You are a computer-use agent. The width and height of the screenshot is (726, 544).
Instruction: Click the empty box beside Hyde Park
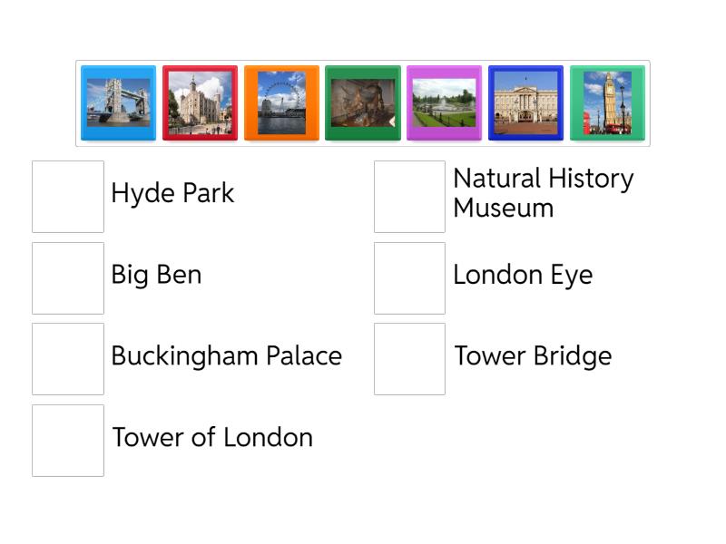tap(68, 197)
